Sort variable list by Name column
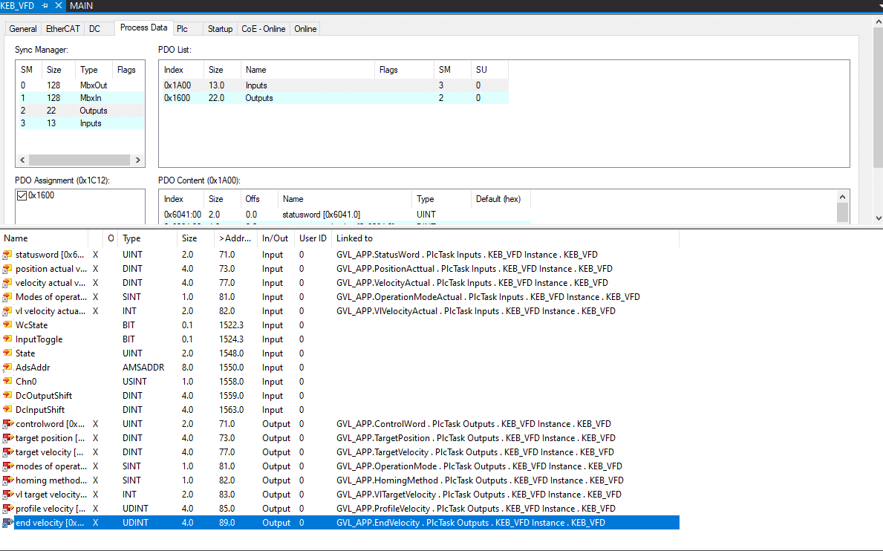This screenshot has width=883, height=551. point(44,238)
